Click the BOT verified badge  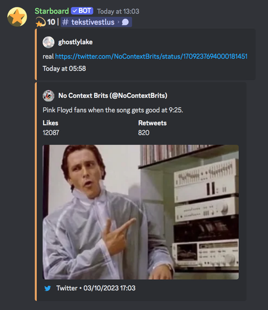click(x=82, y=11)
